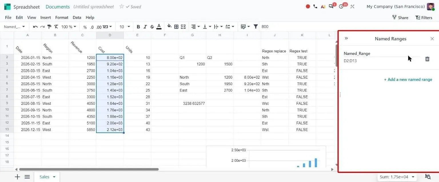Viewport: 439px width, 182px height.
Task: Toggle bold formatting
Action: [138, 27]
